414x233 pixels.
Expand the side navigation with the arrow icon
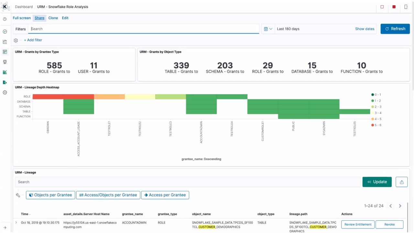pyautogui.click(x=5, y=228)
